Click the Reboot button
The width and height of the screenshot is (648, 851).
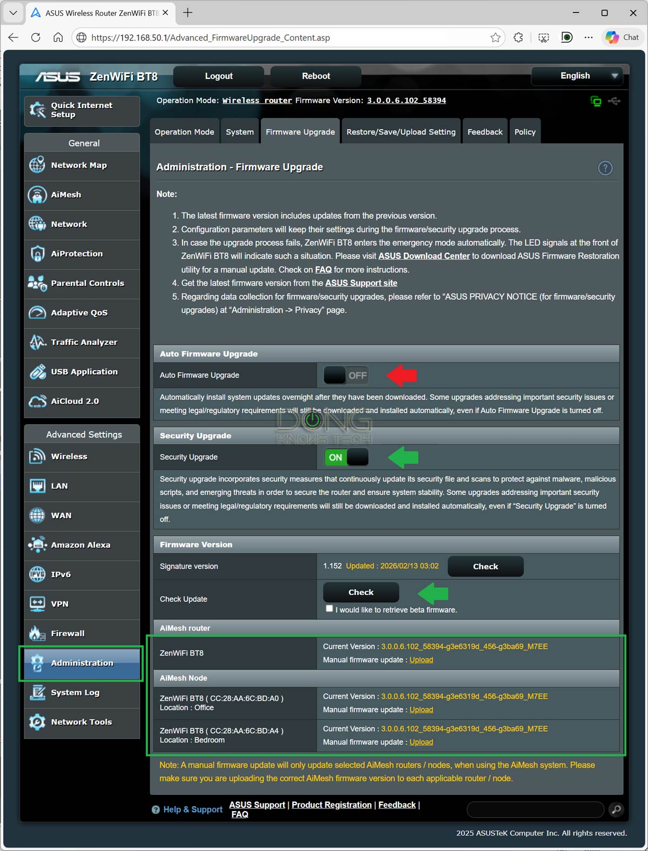pos(316,76)
